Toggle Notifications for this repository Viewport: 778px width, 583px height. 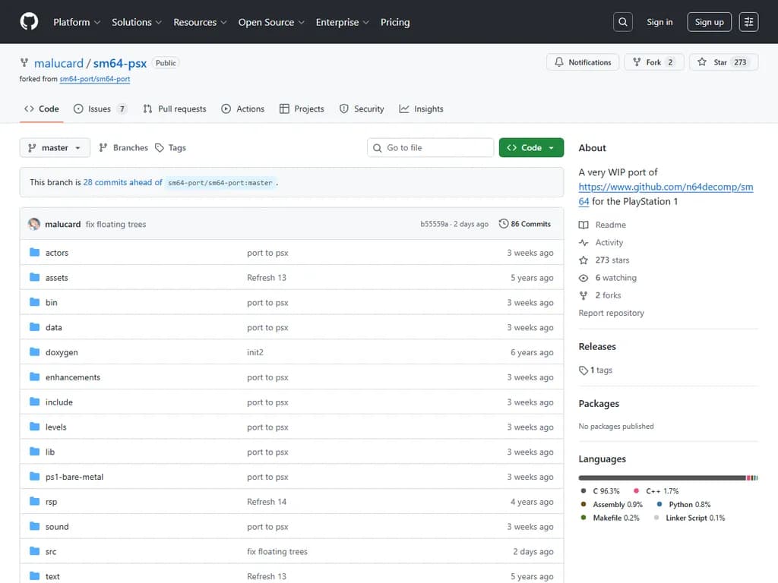coord(583,62)
